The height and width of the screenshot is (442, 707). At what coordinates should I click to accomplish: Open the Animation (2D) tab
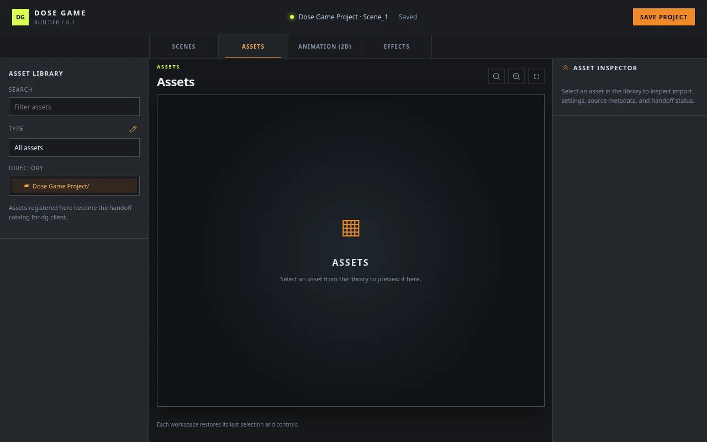click(325, 46)
